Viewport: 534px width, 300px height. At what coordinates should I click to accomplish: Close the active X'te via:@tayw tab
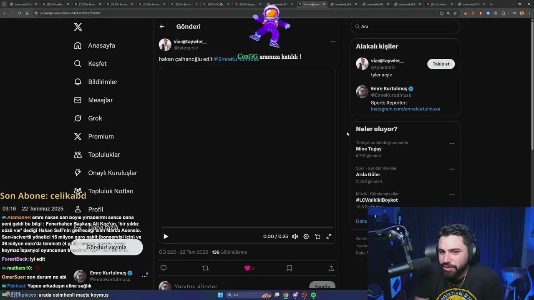324,4
